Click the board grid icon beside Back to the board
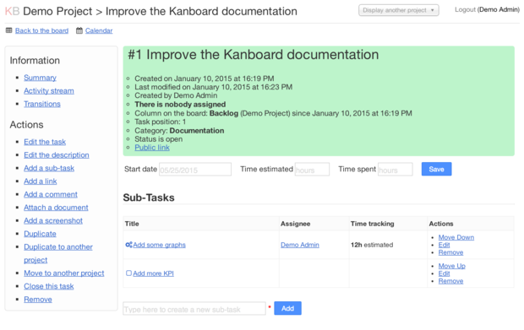Image resolution: width=524 pixels, height=330 pixels. click(9, 30)
